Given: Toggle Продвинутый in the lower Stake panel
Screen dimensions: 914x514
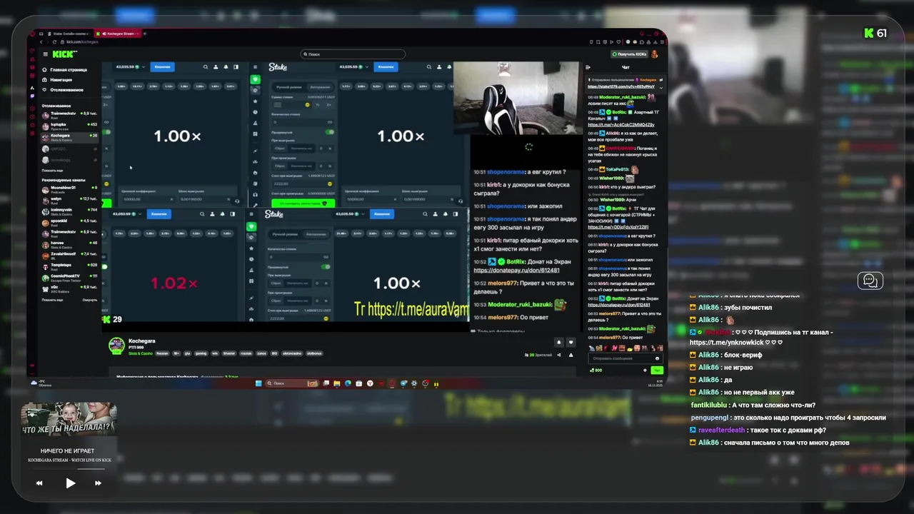Looking at the screenshot, I should click(x=326, y=267).
